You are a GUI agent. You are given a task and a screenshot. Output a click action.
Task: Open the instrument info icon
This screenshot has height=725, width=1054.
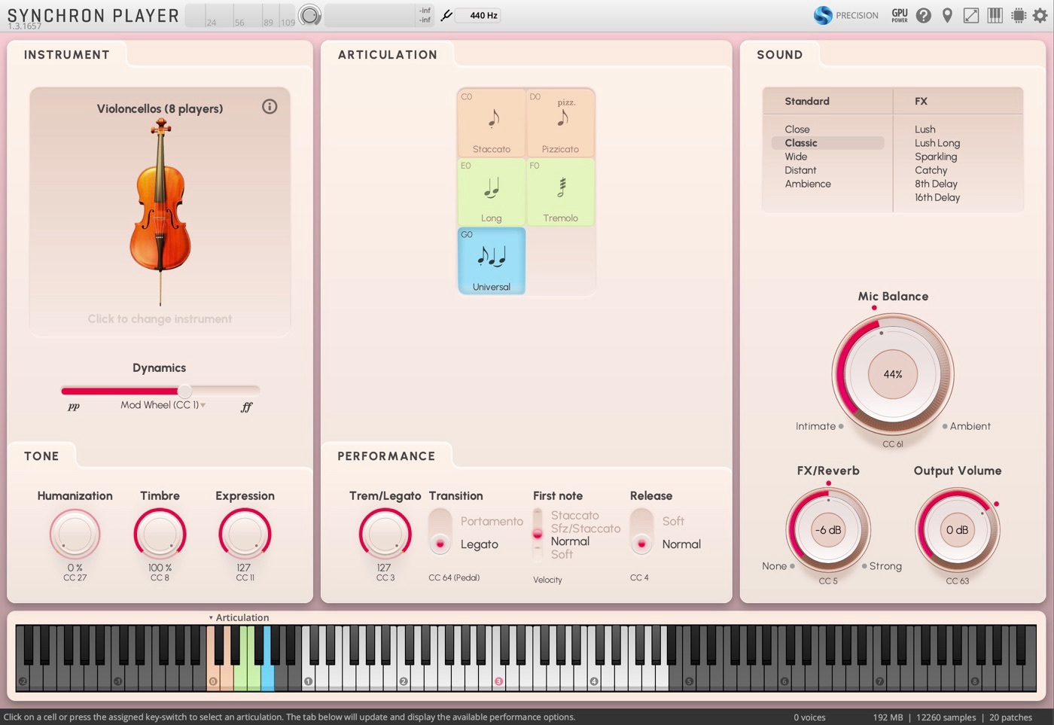pyautogui.click(x=270, y=106)
